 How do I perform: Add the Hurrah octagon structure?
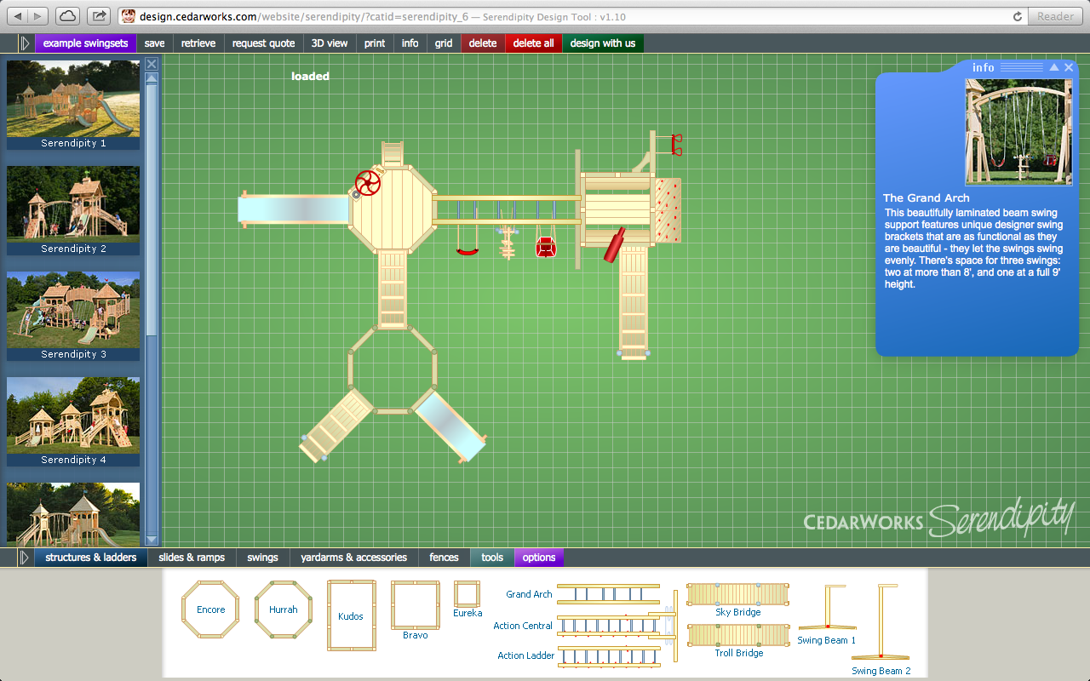click(284, 609)
